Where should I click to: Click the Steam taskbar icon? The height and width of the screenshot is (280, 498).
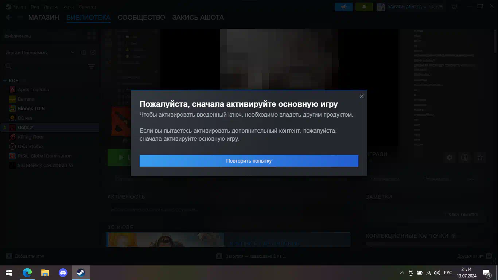(81, 273)
